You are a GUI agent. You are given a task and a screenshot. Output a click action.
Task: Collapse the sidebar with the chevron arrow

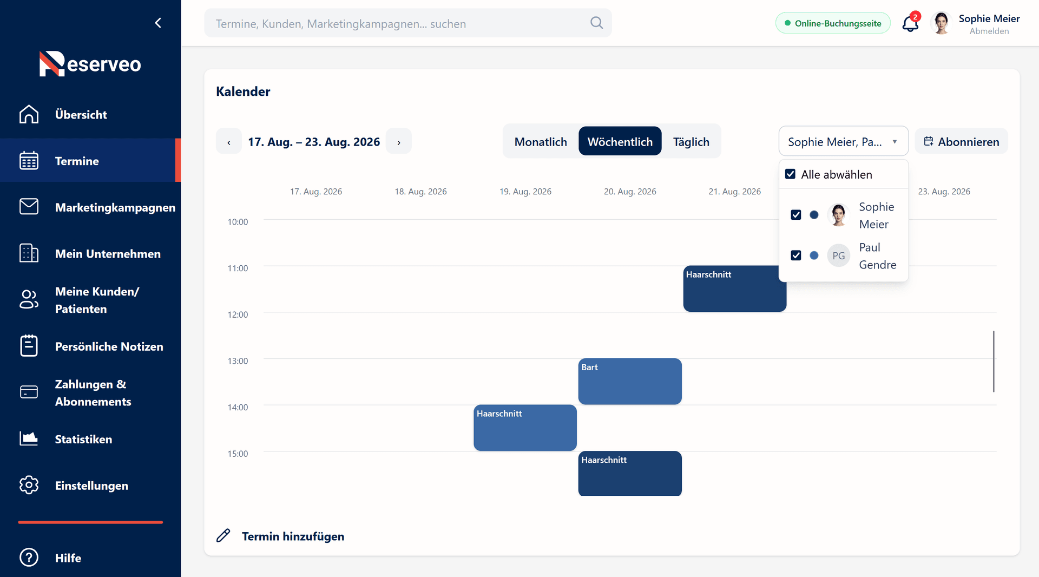click(x=158, y=23)
